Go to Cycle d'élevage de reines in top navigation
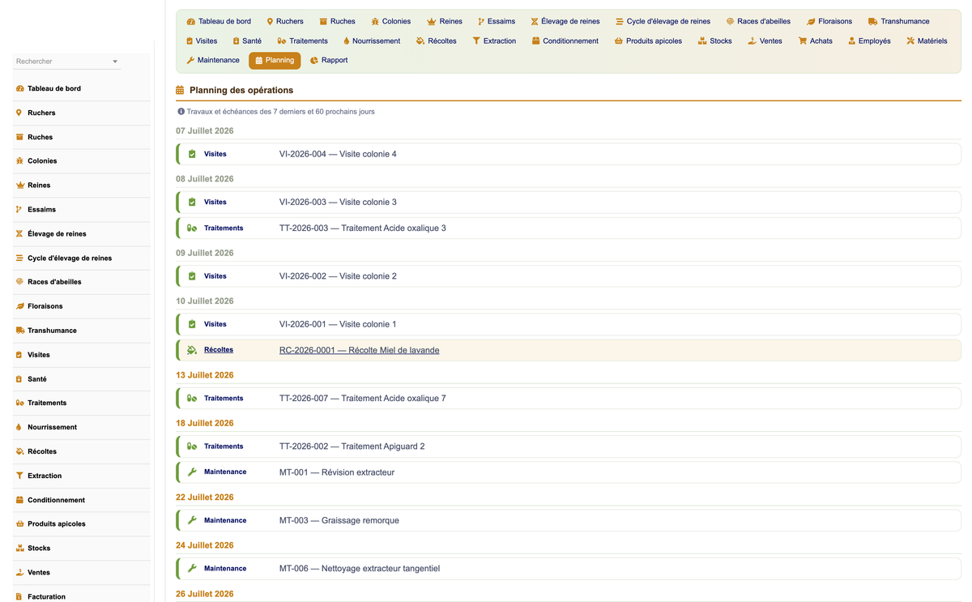This screenshot has height=602, width=972. coord(663,21)
